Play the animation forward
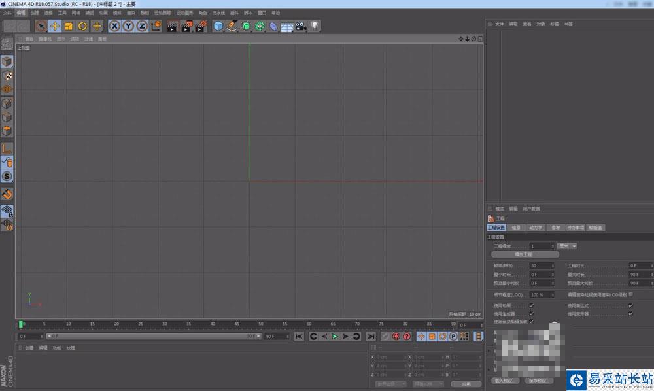654x391 pixels. (x=334, y=336)
